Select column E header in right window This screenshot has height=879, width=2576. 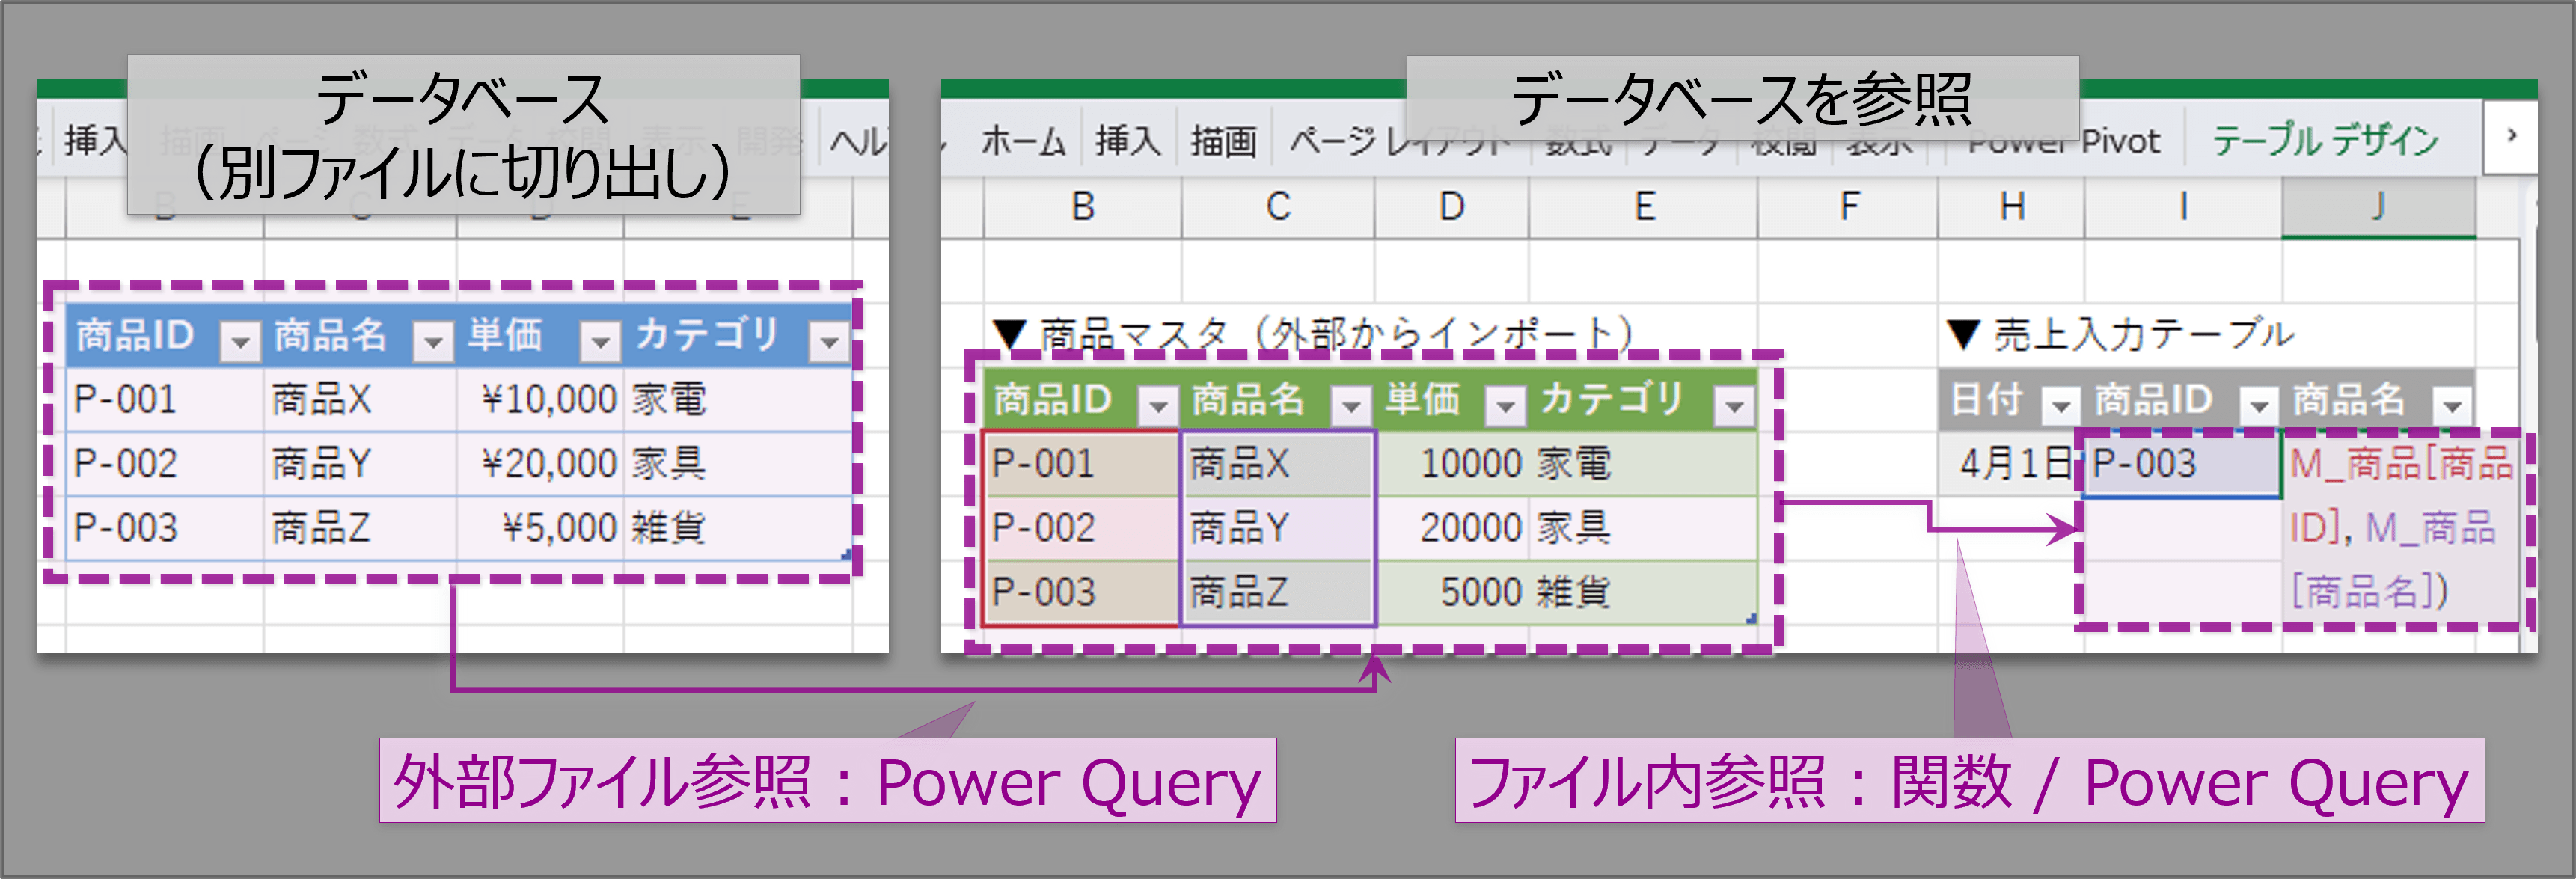pyautogui.click(x=1644, y=207)
